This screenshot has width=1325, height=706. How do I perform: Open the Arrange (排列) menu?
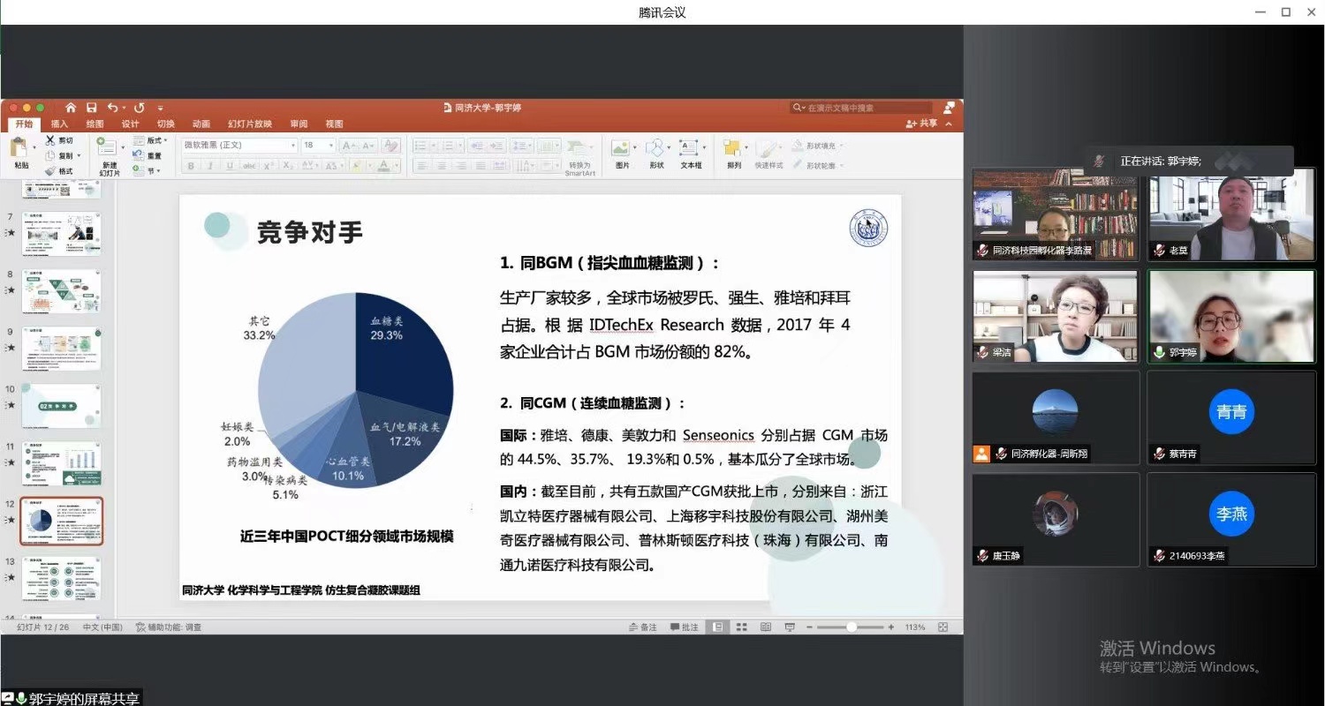point(734,152)
